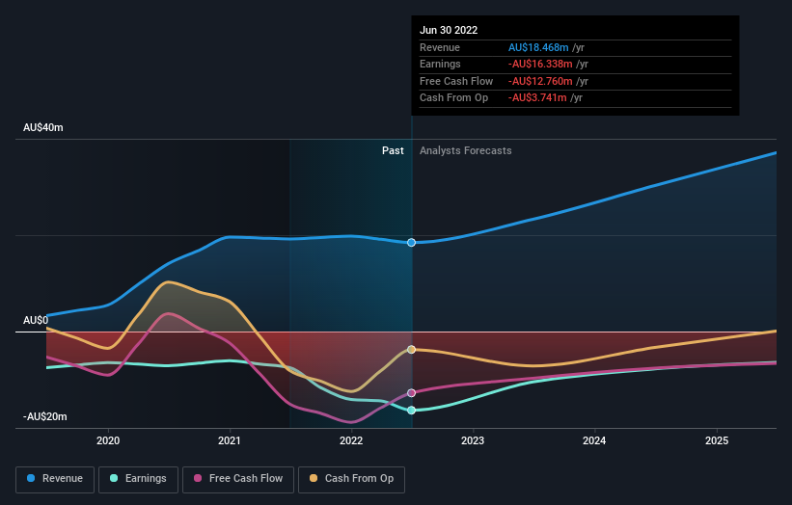The width and height of the screenshot is (792, 505).
Task: Click the Analysts Forecasts label
Action: click(x=466, y=151)
